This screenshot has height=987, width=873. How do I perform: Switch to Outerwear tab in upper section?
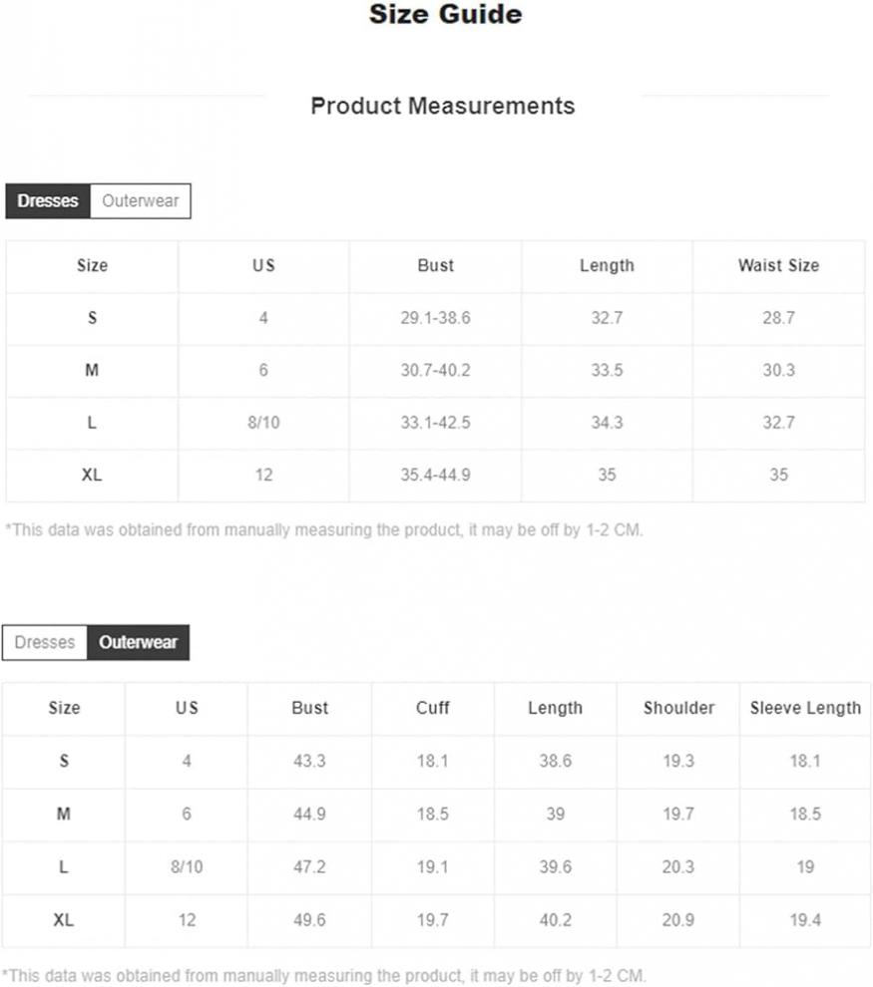(141, 200)
